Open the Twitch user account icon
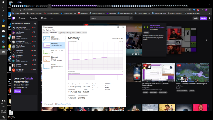The height and width of the screenshot is (120, 213). pos(209,18)
